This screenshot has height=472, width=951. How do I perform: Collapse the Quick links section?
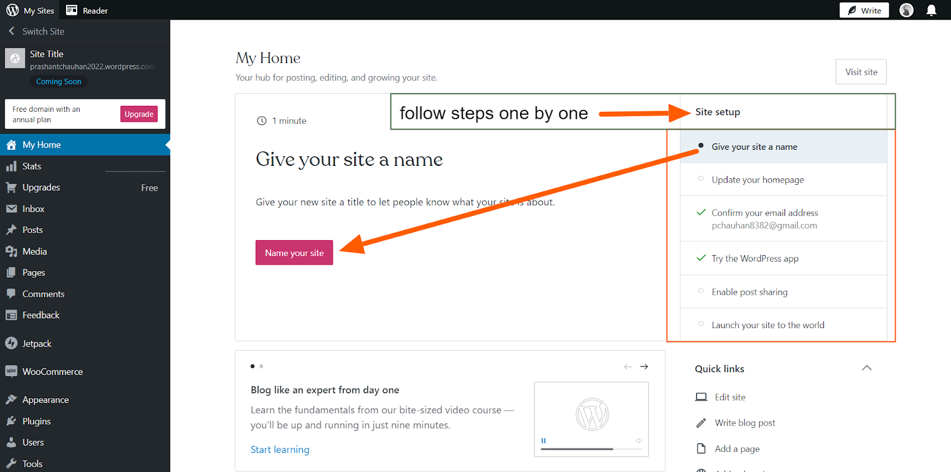click(867, 368)
